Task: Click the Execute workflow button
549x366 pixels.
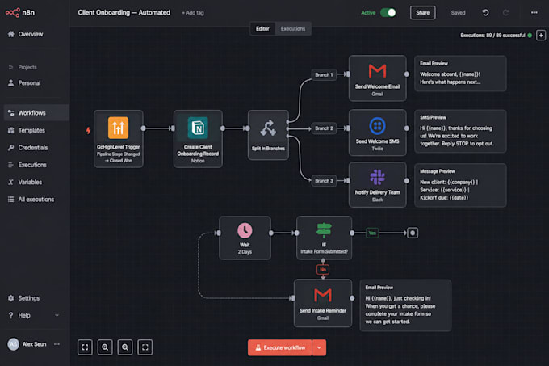Action: pos(280,347)
